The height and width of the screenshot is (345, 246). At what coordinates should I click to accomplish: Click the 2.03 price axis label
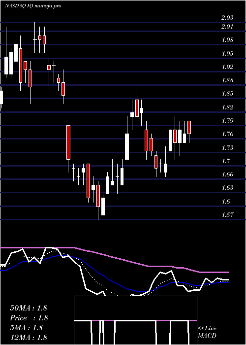[x=227, y=18]
